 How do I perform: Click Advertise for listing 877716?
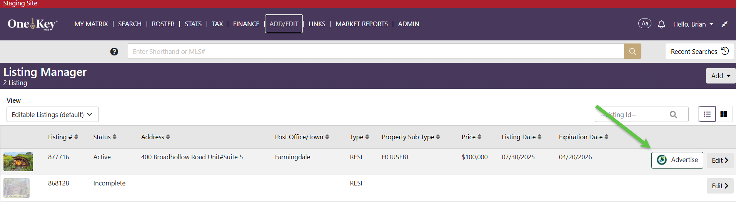click(x=677, y=160)
